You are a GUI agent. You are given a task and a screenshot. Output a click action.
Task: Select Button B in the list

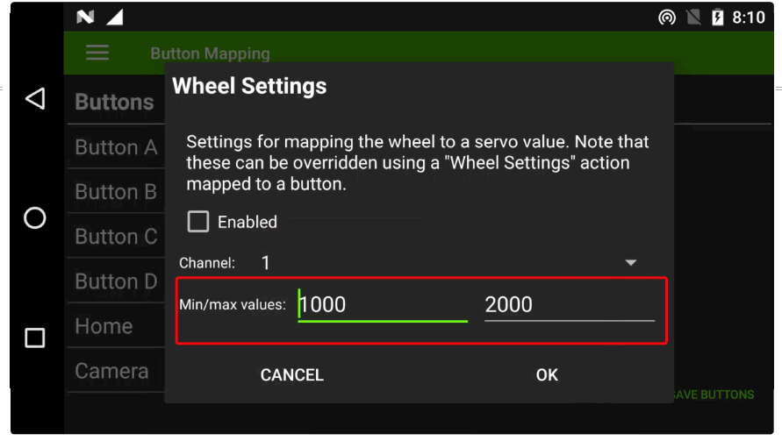pyautogui.click(x=116, y=192)
